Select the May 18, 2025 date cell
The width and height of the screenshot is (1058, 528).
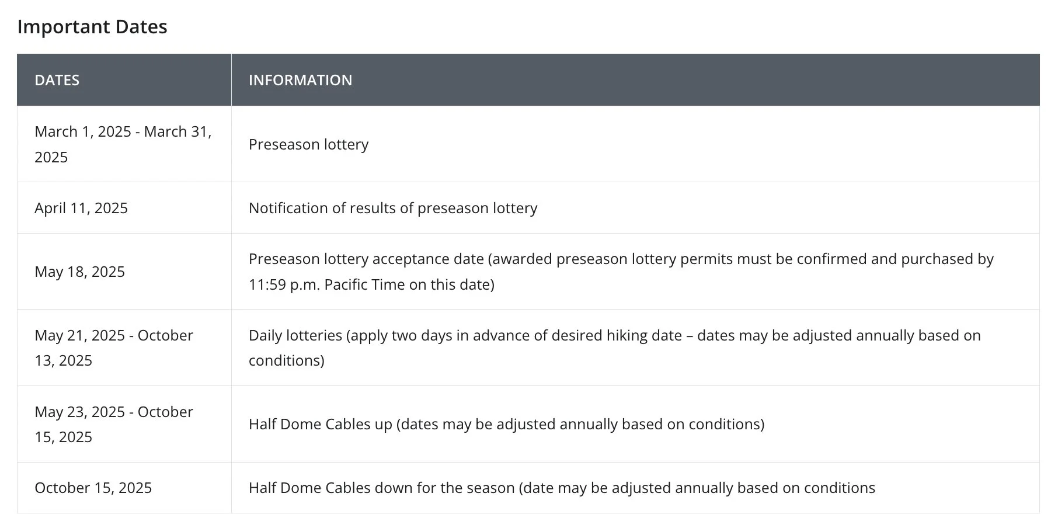(124, 272)
